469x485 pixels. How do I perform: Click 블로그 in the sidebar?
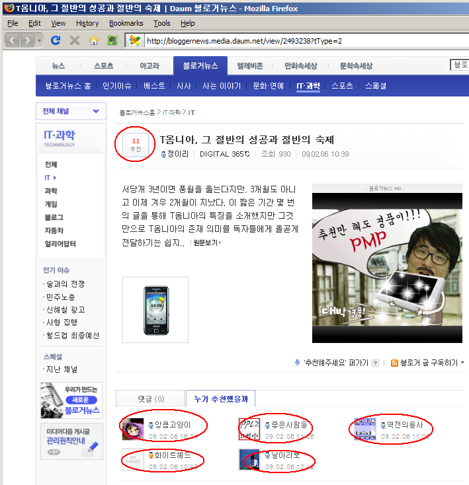54,217
